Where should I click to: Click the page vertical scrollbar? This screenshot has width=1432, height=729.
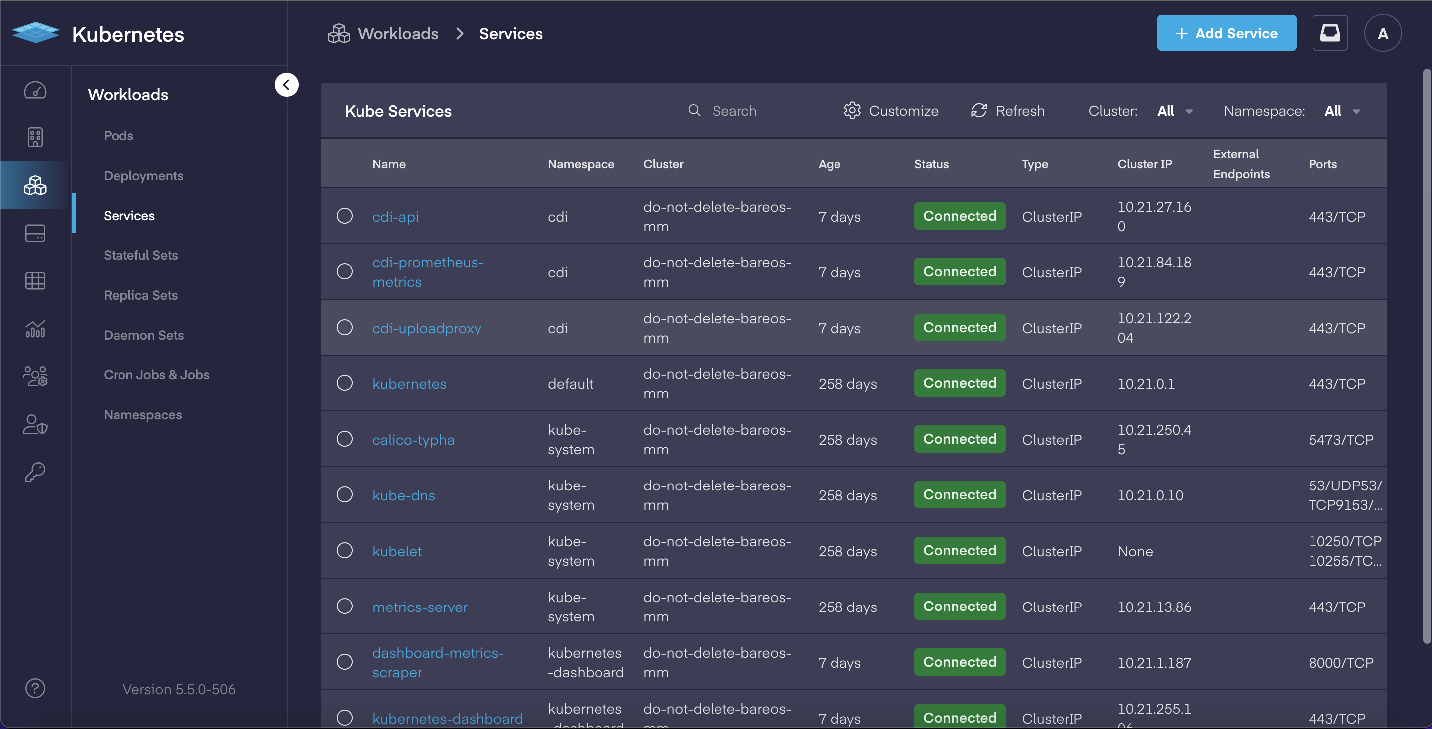1427,356
